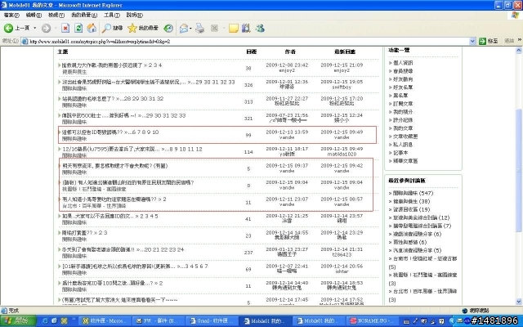Viewport: 523px width, 327px height.
Task: Open the Search (搜尋) toolbar button
Action: 111,28
